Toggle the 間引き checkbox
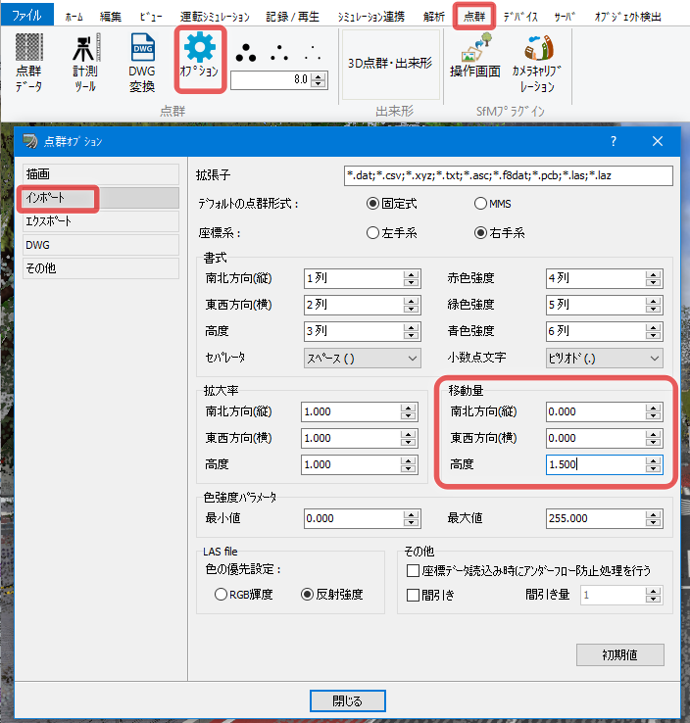Viewport: 690px width, 723px height. tap(414, 596)
